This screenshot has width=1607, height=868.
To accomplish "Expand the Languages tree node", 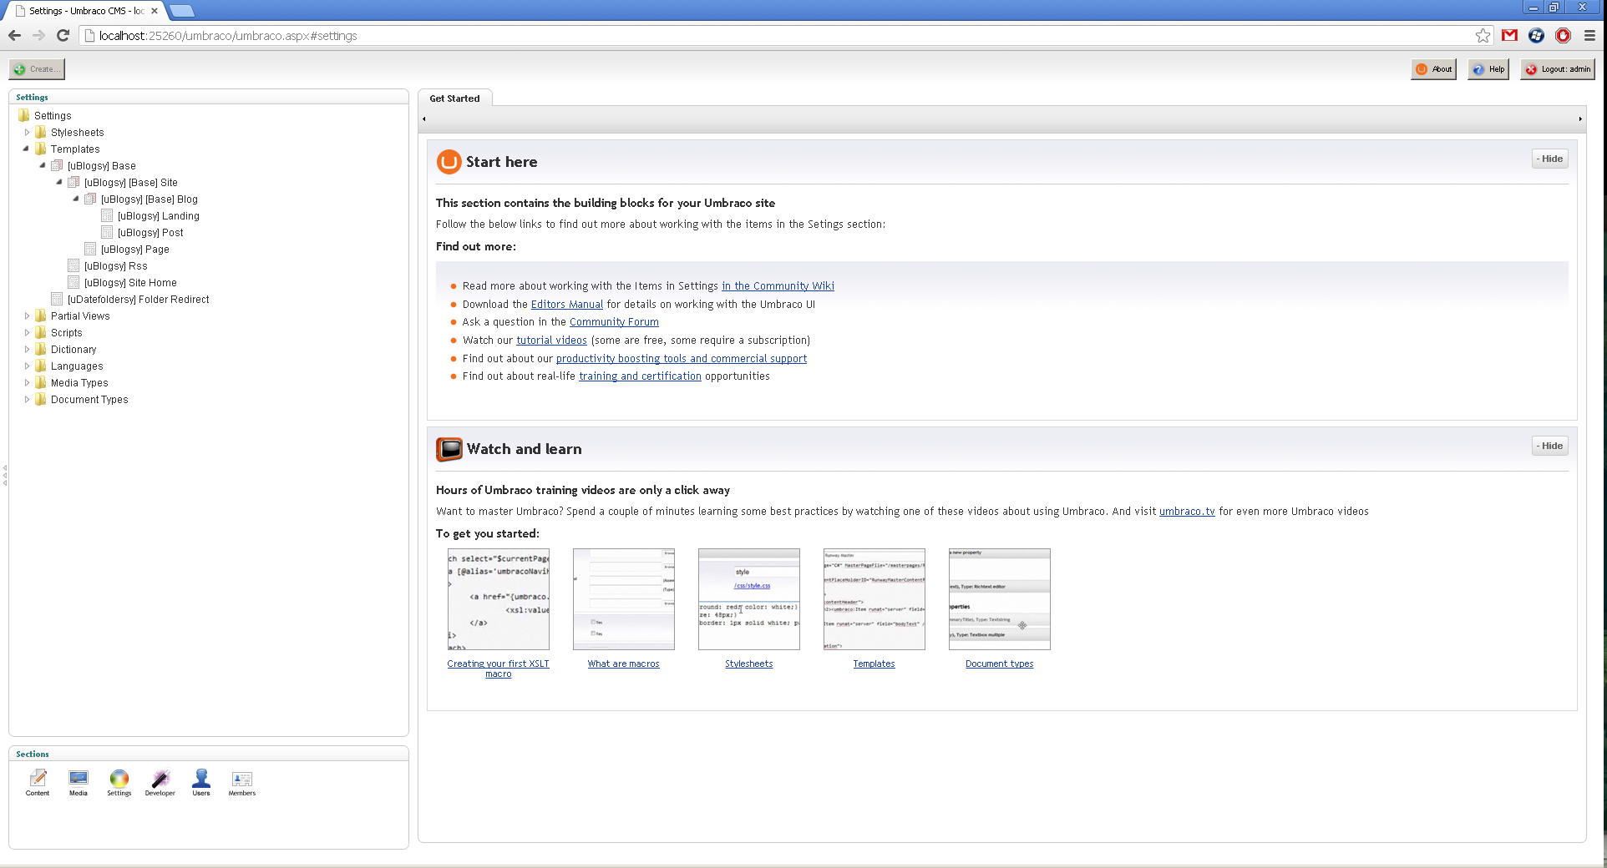I will tap(27, 366).
